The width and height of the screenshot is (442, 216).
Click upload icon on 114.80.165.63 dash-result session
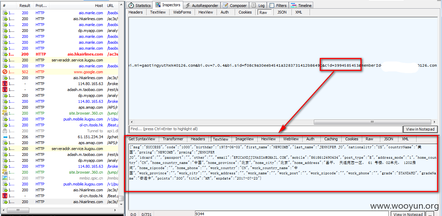click(5, 84)
